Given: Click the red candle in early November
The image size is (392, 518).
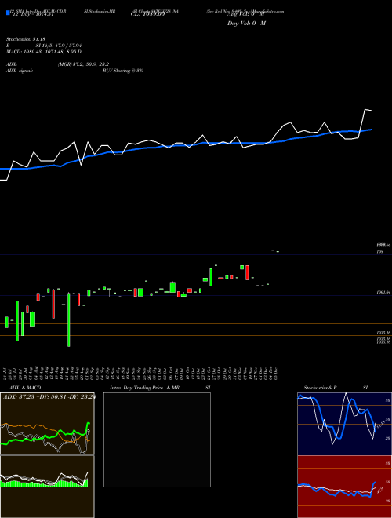Looking at the screenshot, I should (247, 272).
